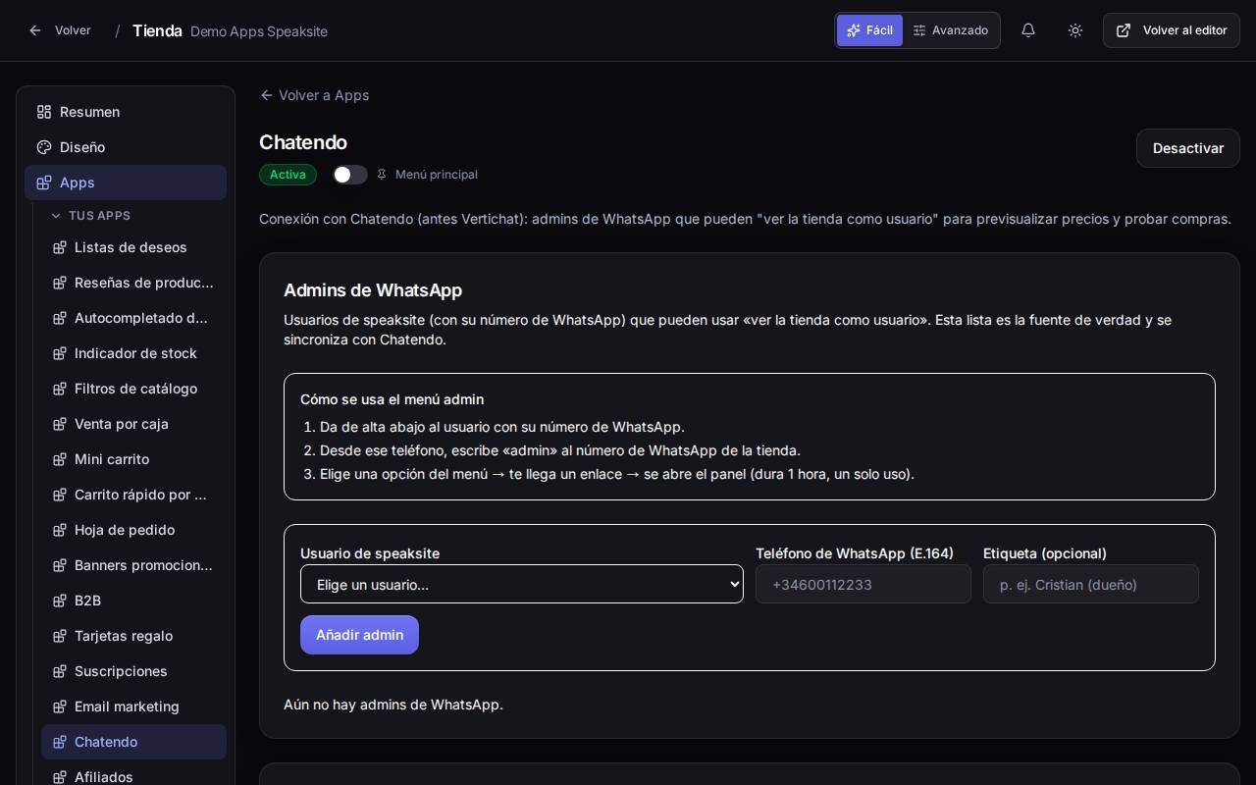Open Suscripciones app in sidebar
This screenshot has height=785, width=1256.
pyautogui.click(x=133, y=671)
